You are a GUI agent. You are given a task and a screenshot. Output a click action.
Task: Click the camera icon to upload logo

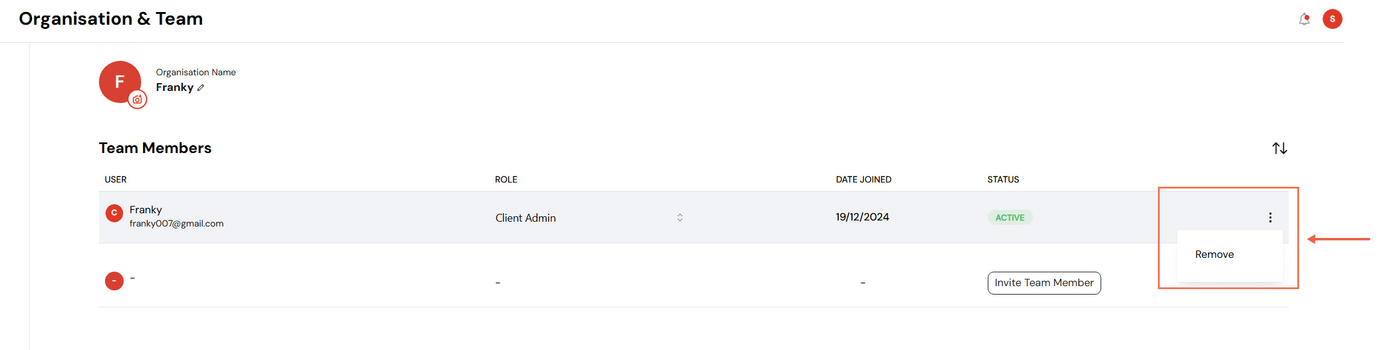click(138, 99)
